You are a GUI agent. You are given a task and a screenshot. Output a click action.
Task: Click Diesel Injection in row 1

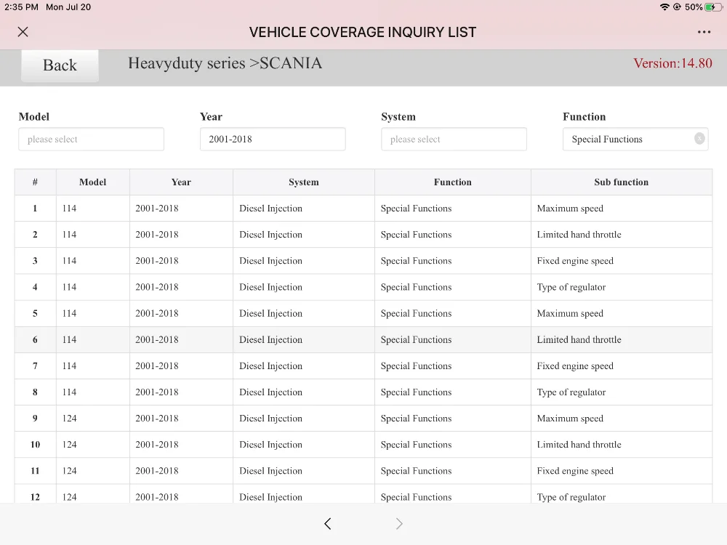[x=270, y=209]
